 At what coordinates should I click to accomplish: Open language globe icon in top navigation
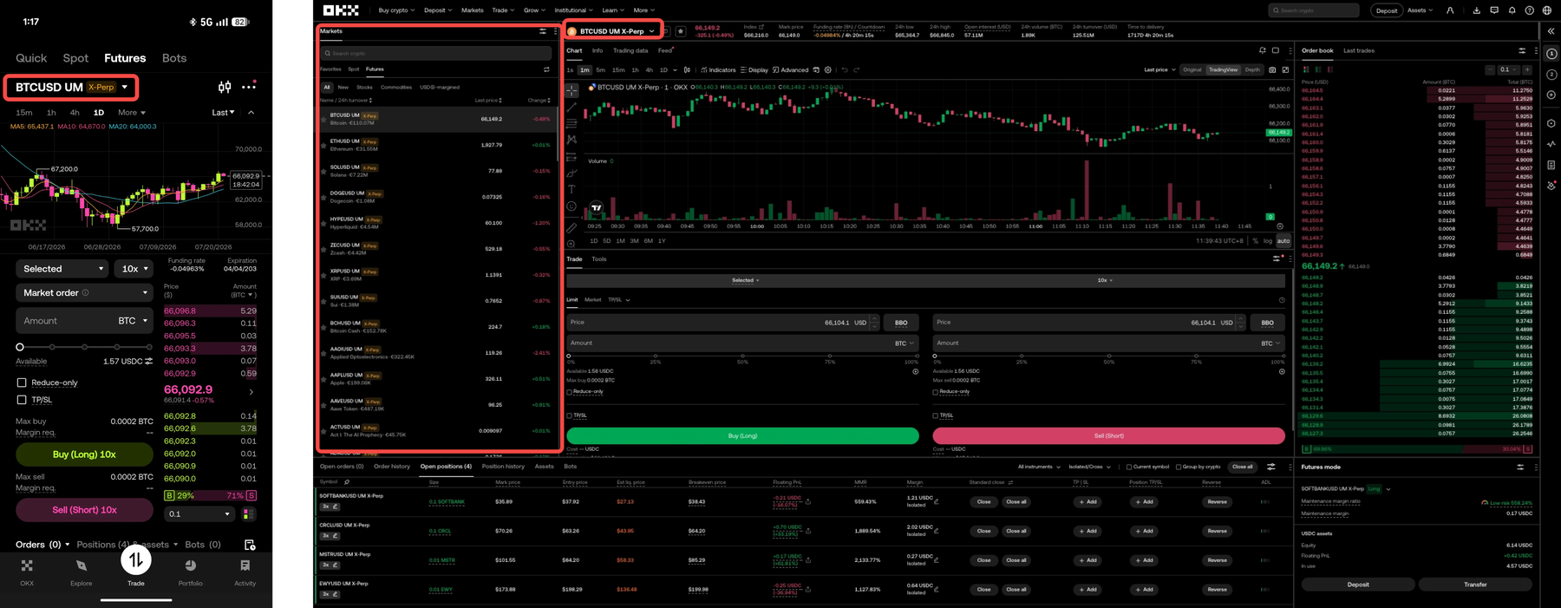coord(1546,10)
